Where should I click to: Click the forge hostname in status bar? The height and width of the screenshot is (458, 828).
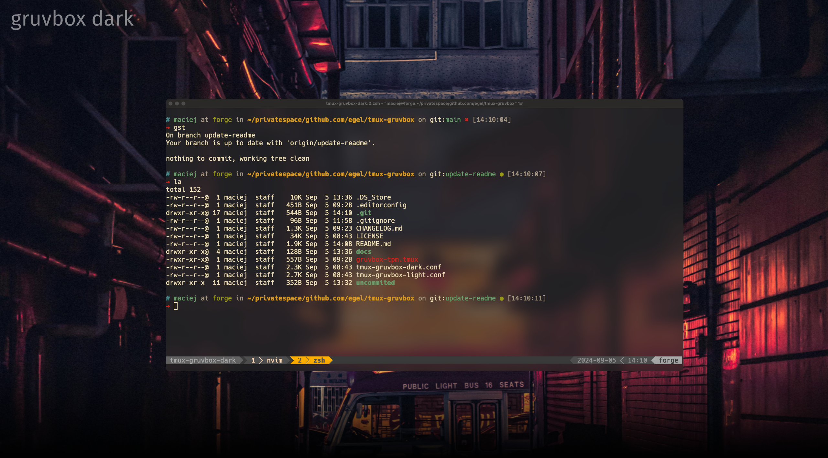[668, 360]
